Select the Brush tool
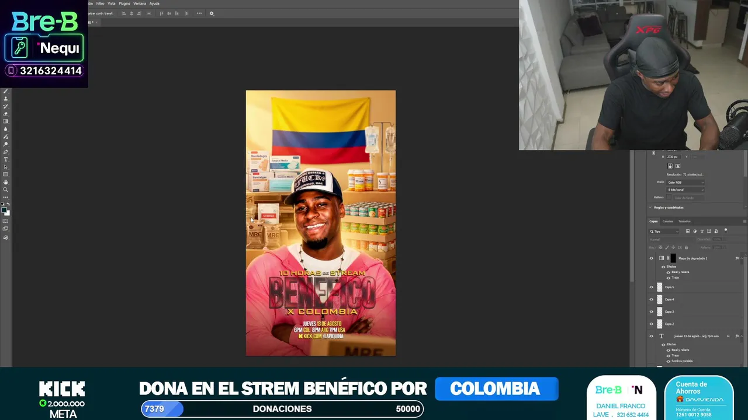748x420 pixels. [6, 92]
